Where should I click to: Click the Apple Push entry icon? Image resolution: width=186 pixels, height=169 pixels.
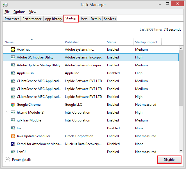pyautogui.click(x=13, y=73)
